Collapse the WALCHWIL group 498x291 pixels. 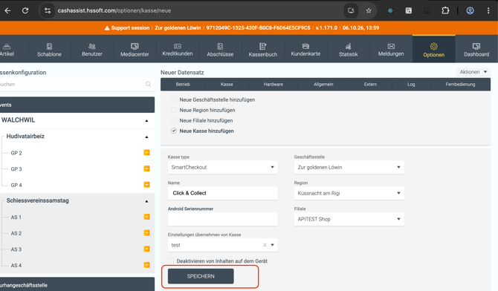146,120
